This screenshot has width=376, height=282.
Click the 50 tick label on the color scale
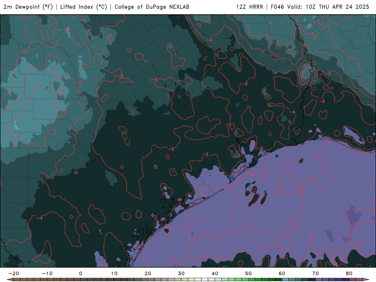[x=249, y=274]
